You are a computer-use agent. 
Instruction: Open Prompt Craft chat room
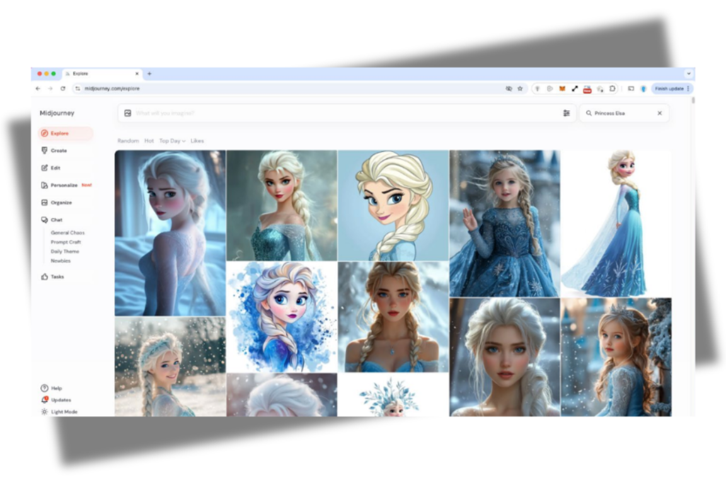[x=66, y=242]
